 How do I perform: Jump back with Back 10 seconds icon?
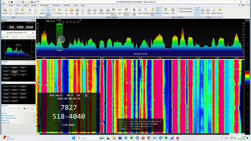click(113, 12)
